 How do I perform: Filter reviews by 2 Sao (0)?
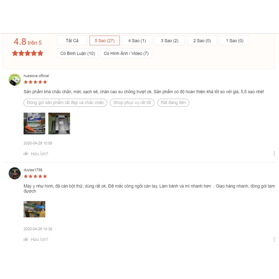click(x=202, y=41)
